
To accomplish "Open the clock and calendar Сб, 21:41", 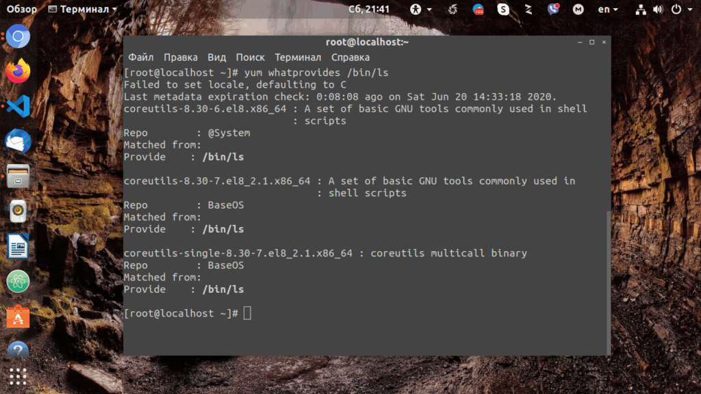I will coord(369,9).
